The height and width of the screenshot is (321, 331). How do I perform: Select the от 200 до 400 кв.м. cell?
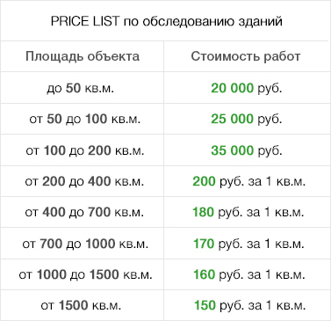pyautogui.click(x=84, y=181)
